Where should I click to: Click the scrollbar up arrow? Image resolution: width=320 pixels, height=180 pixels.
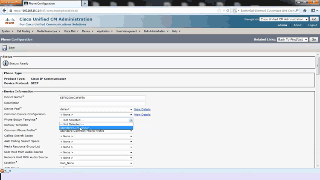tap(317, 55)
